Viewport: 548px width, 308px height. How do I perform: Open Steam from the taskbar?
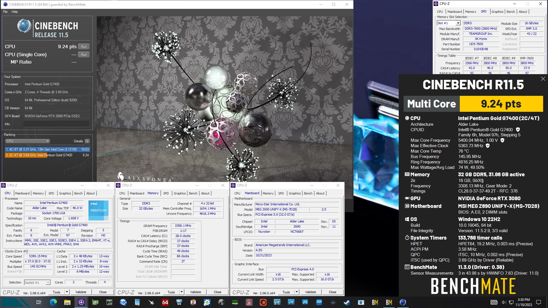tap(347, 302)
